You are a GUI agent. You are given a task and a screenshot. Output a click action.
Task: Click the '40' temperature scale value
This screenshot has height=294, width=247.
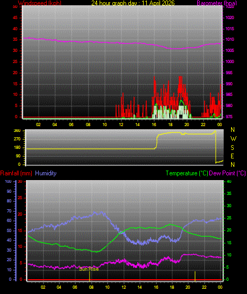pos(229,182)
